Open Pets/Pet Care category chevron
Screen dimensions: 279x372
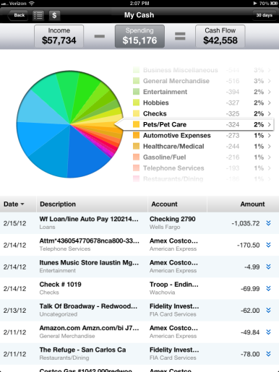pyautogui.click(x=270, y=124)
